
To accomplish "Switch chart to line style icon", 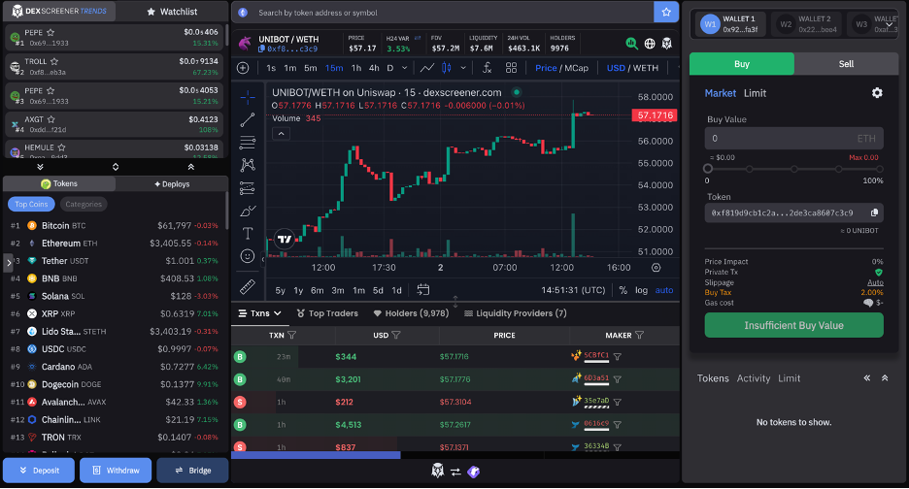I will [x=427, y=68].
